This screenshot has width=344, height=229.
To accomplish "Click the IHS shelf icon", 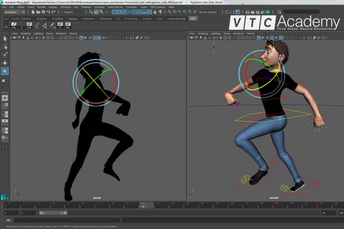I will [x=68, y=25].
